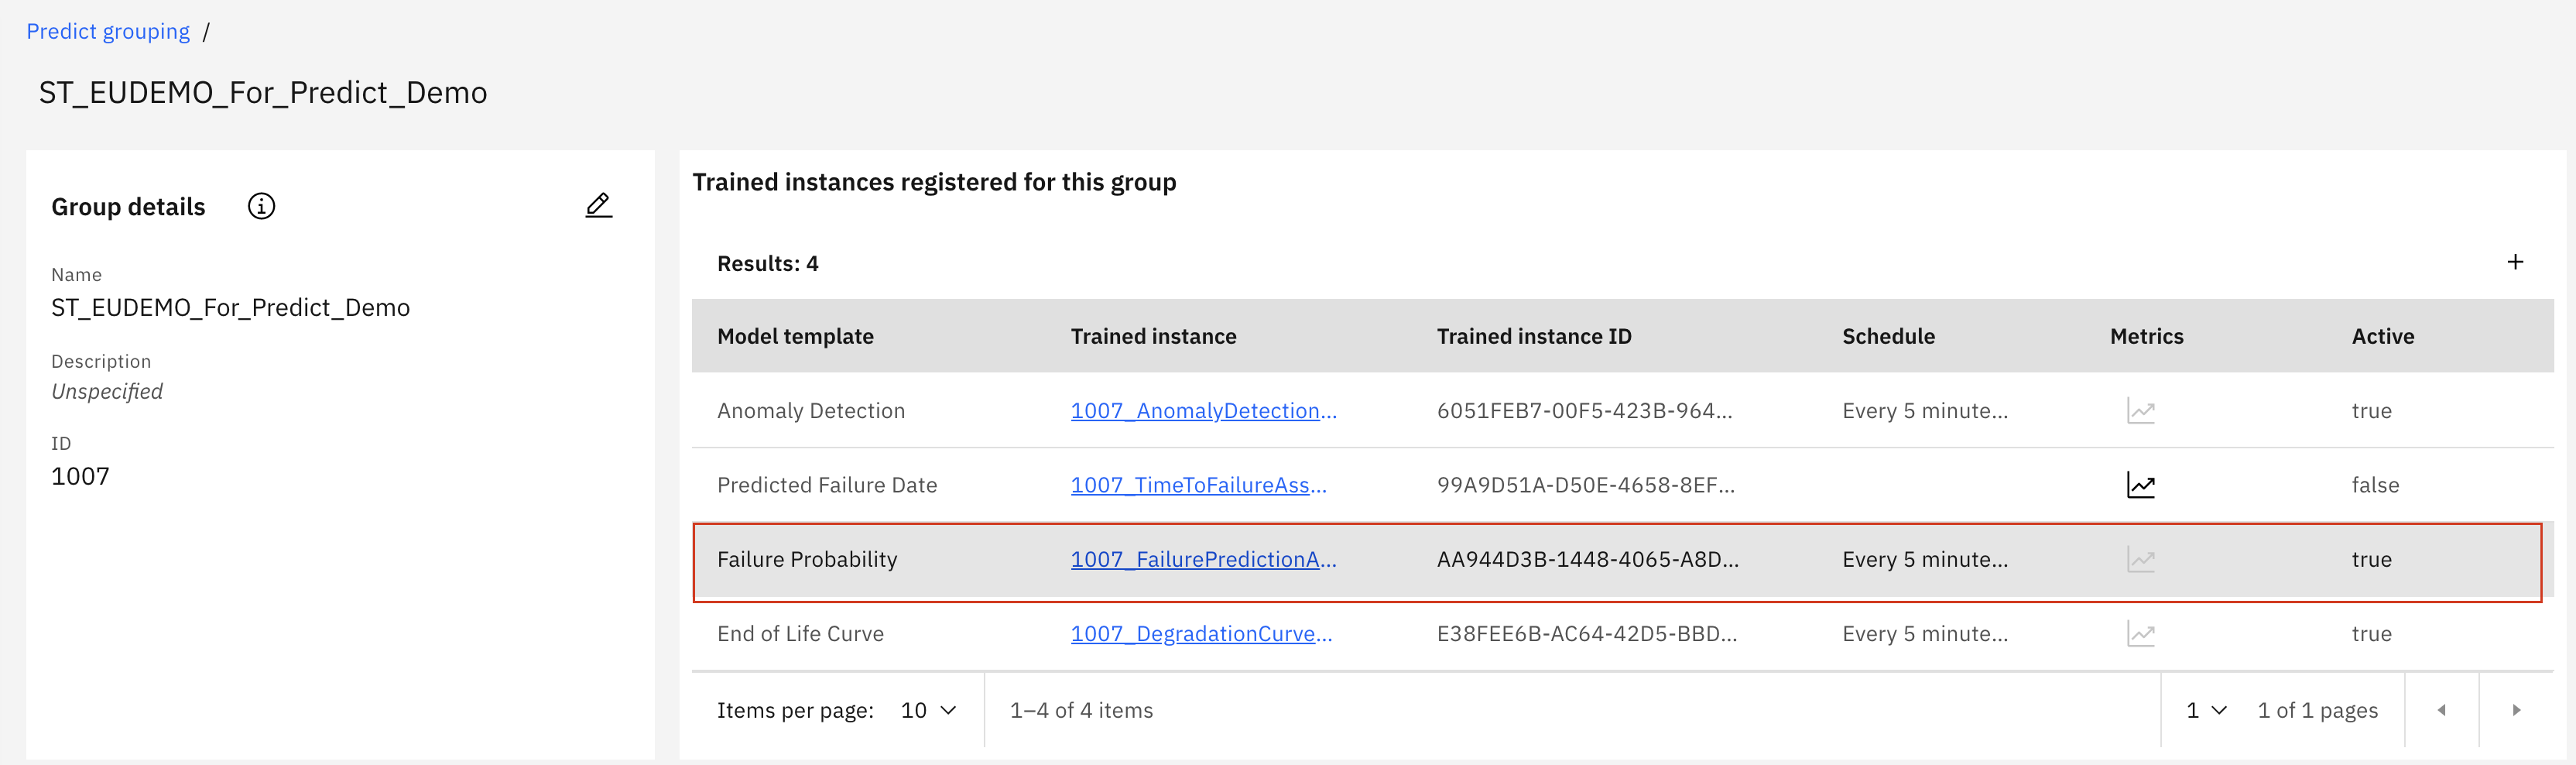Expand the Items per page dropdown
This screenshot has width=2576, height=765.
(929, 710)
